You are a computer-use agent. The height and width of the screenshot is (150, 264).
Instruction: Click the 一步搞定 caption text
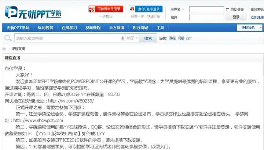pyautogui.click(x=106, y=16)
